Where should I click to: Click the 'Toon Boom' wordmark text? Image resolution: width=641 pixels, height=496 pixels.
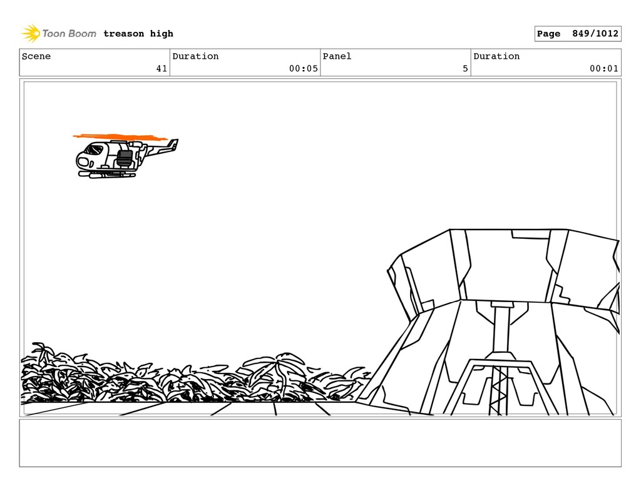click(69, 34)
